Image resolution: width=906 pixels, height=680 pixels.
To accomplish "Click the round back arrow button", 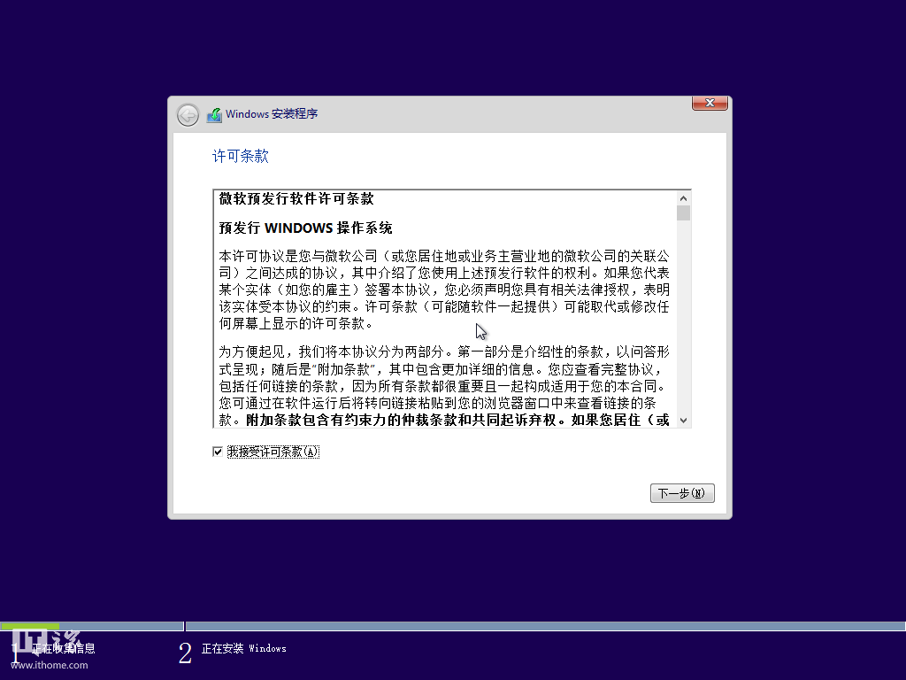I will (x=188, y=115).
